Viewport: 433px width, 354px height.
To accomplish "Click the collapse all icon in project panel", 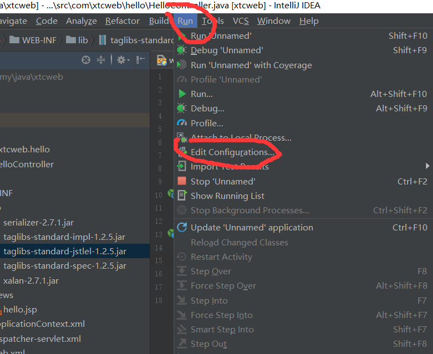I will click(x=101, y=60).
